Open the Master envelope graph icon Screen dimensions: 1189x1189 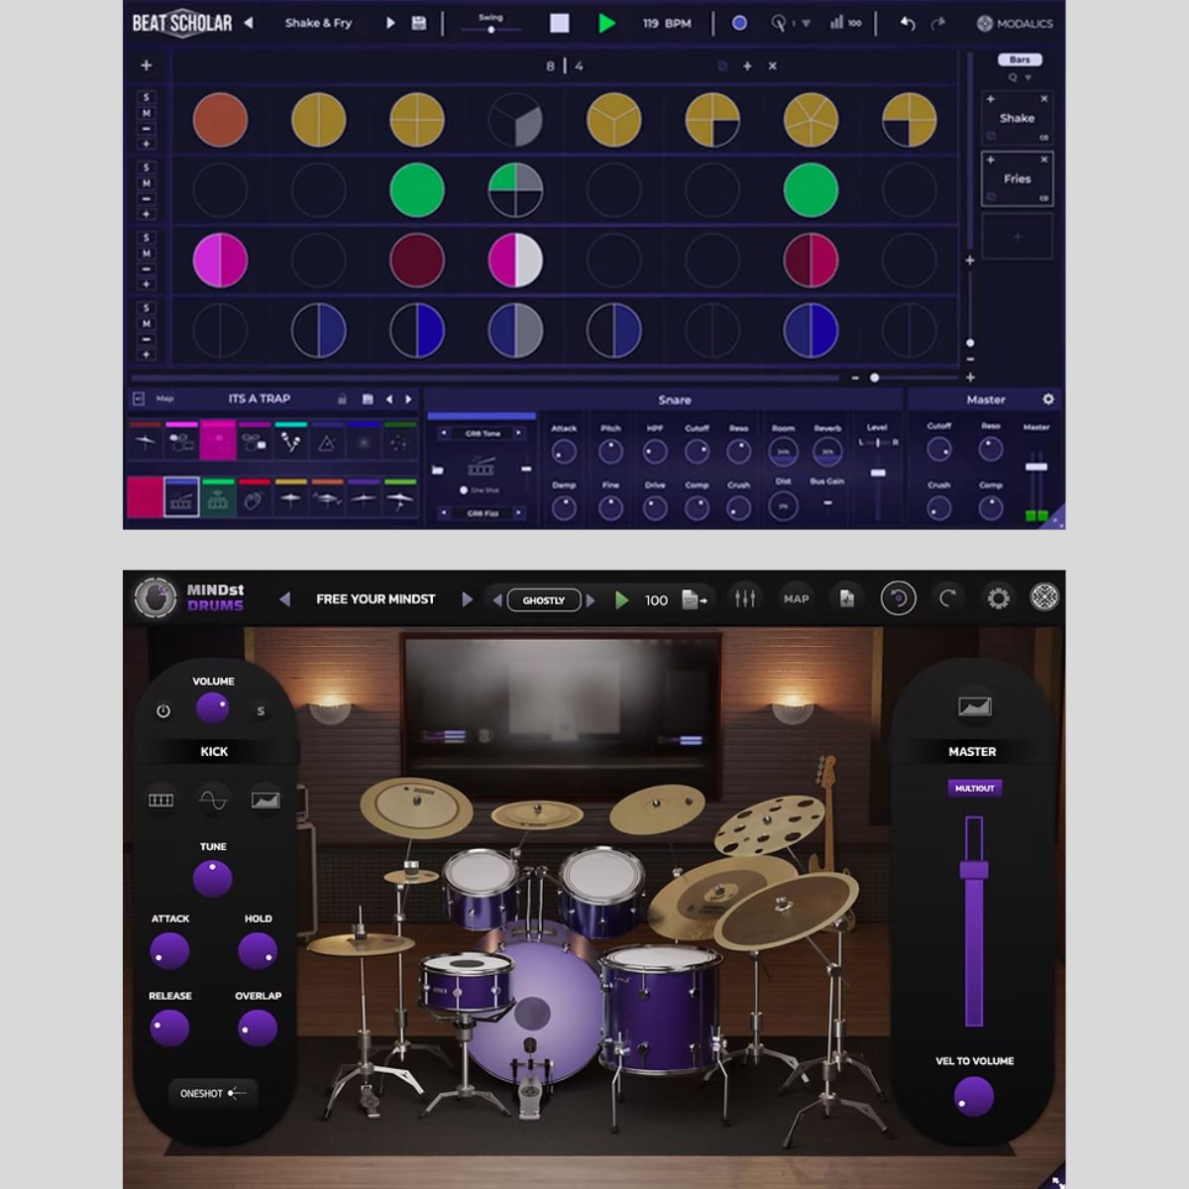point(974,706)
